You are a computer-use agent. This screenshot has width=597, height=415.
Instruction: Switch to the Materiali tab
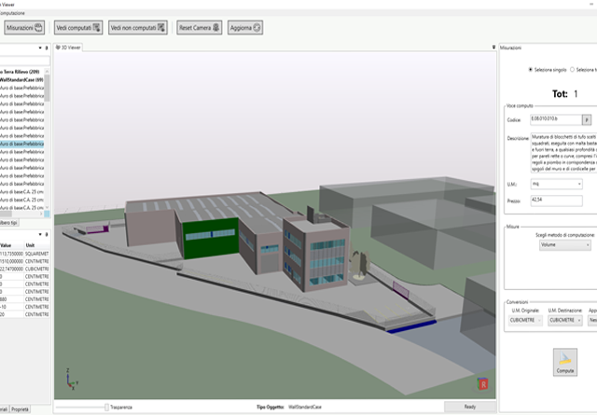point(4,409)
